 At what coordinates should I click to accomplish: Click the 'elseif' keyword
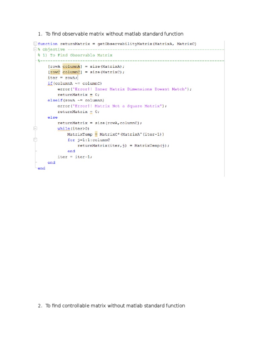point(55,100)
